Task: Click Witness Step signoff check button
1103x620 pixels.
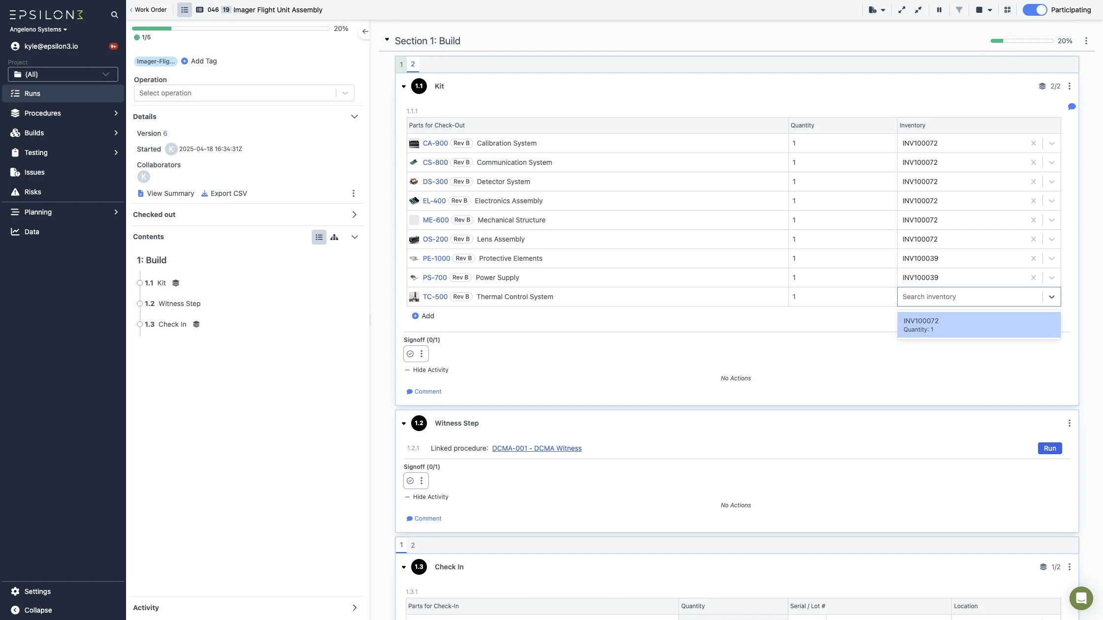Action: click(x=410, y=481)
